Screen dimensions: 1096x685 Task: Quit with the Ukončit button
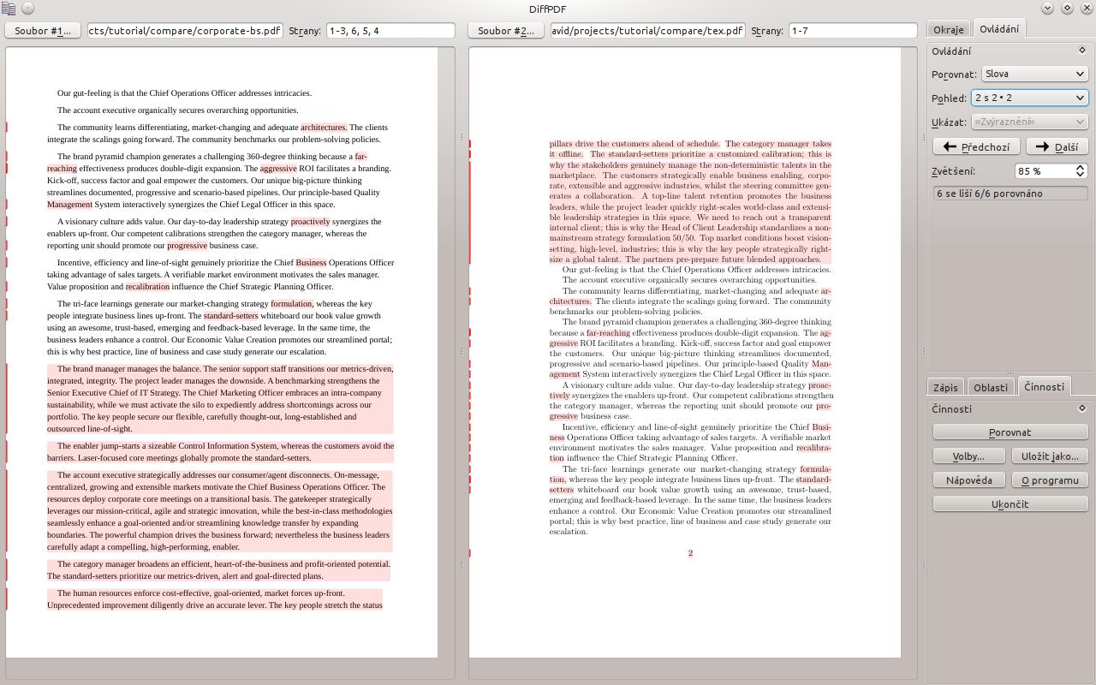[1010, 504]
